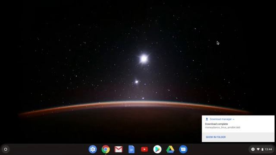Image resolution: width=276 pixels, height=155 pixels.
Task: Open Google Play Store from the shelf
Action: click(x=157, y=149)
